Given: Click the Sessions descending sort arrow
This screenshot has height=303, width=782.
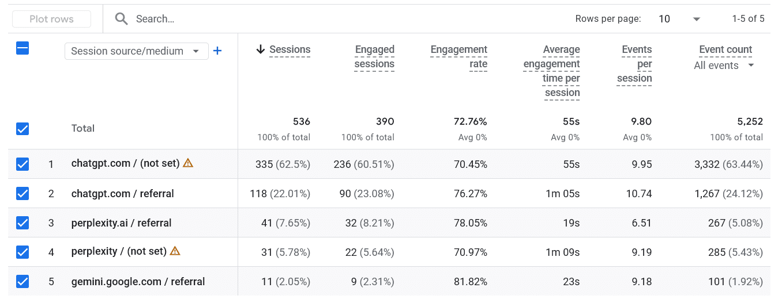Looking at the screenshot, I should (x=261, y=49).
